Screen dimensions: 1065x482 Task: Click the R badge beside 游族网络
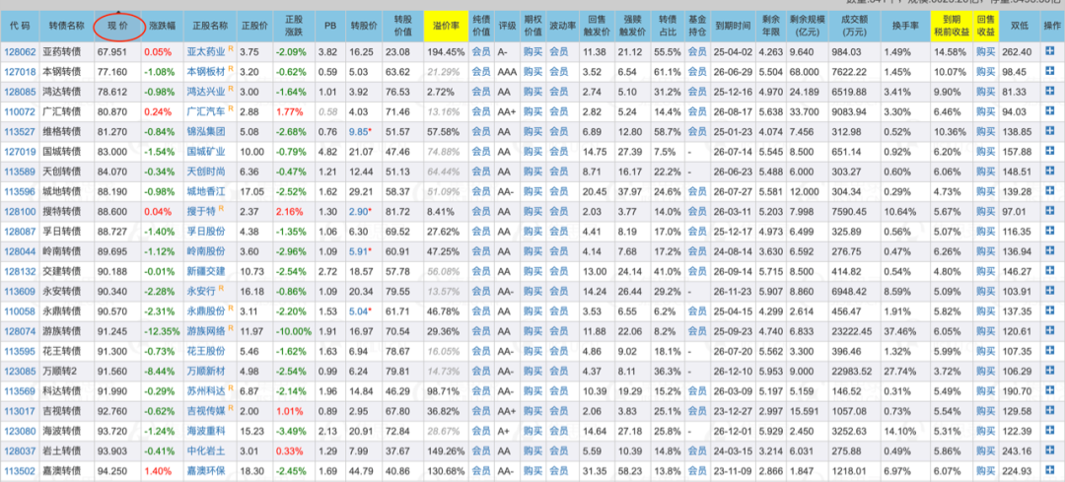click(x=231, y=328)
